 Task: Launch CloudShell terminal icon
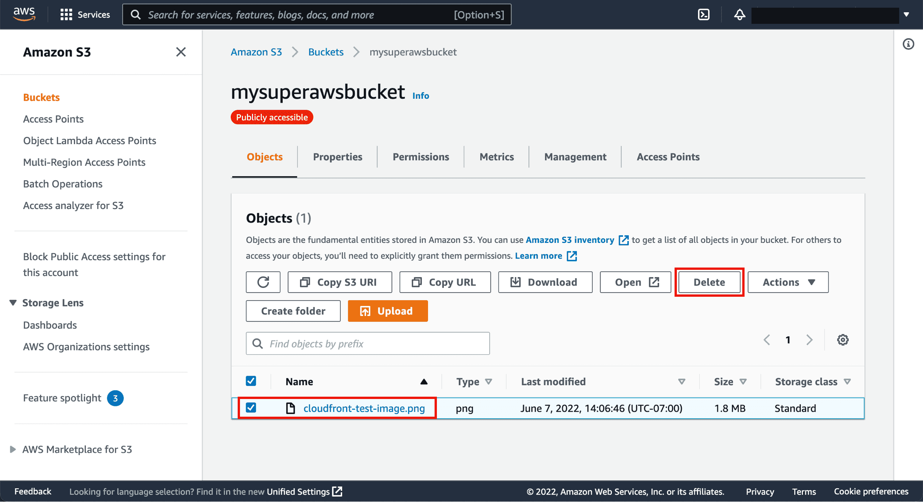pyautogui.click(x=703, y=15)
